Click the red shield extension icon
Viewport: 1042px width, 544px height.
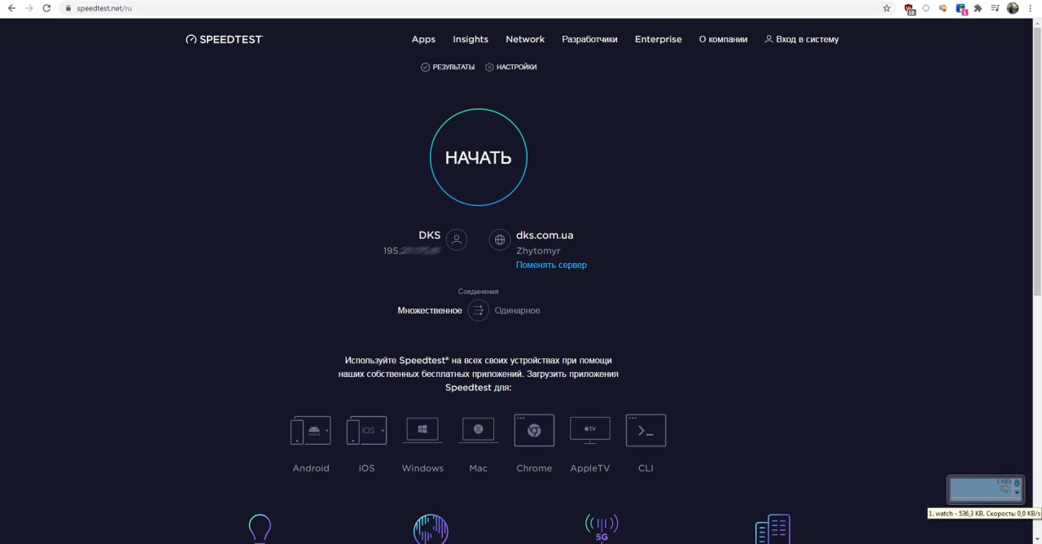[909, 9]
